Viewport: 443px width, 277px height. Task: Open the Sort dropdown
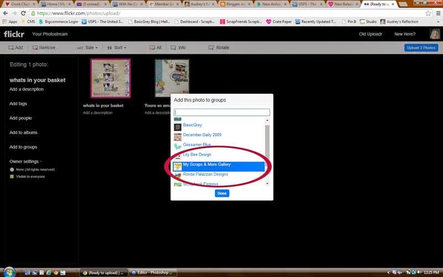click(x=117, y=48)
